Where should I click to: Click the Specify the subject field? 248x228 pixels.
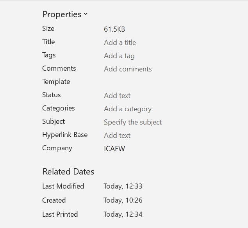click(133, 122)
